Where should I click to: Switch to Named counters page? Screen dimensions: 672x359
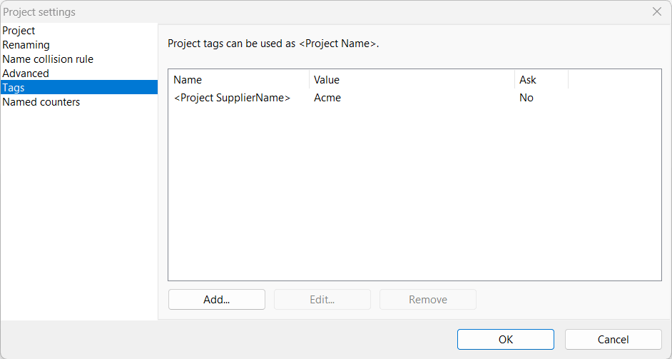pos(79,101)
